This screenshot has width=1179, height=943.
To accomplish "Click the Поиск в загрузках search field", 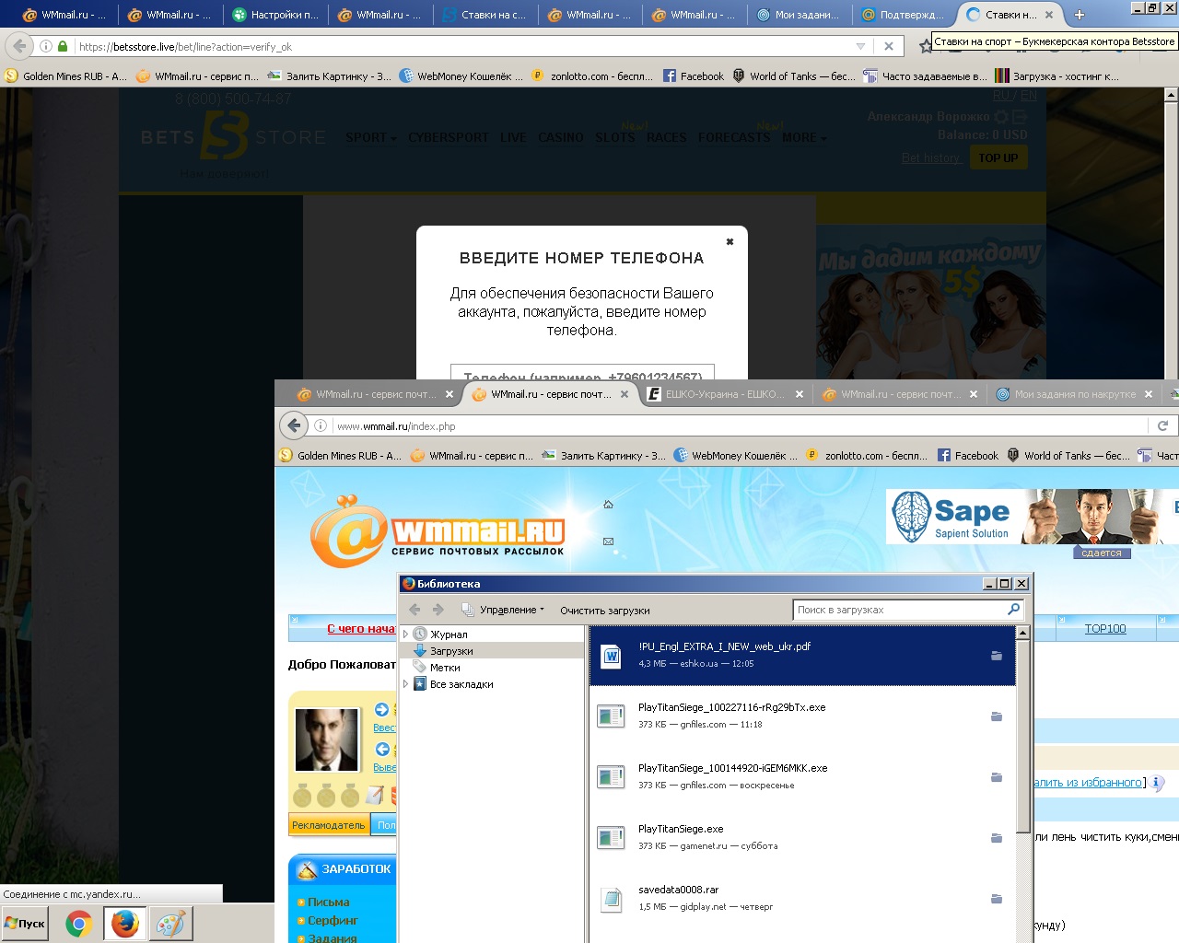I will click(908, 610).
